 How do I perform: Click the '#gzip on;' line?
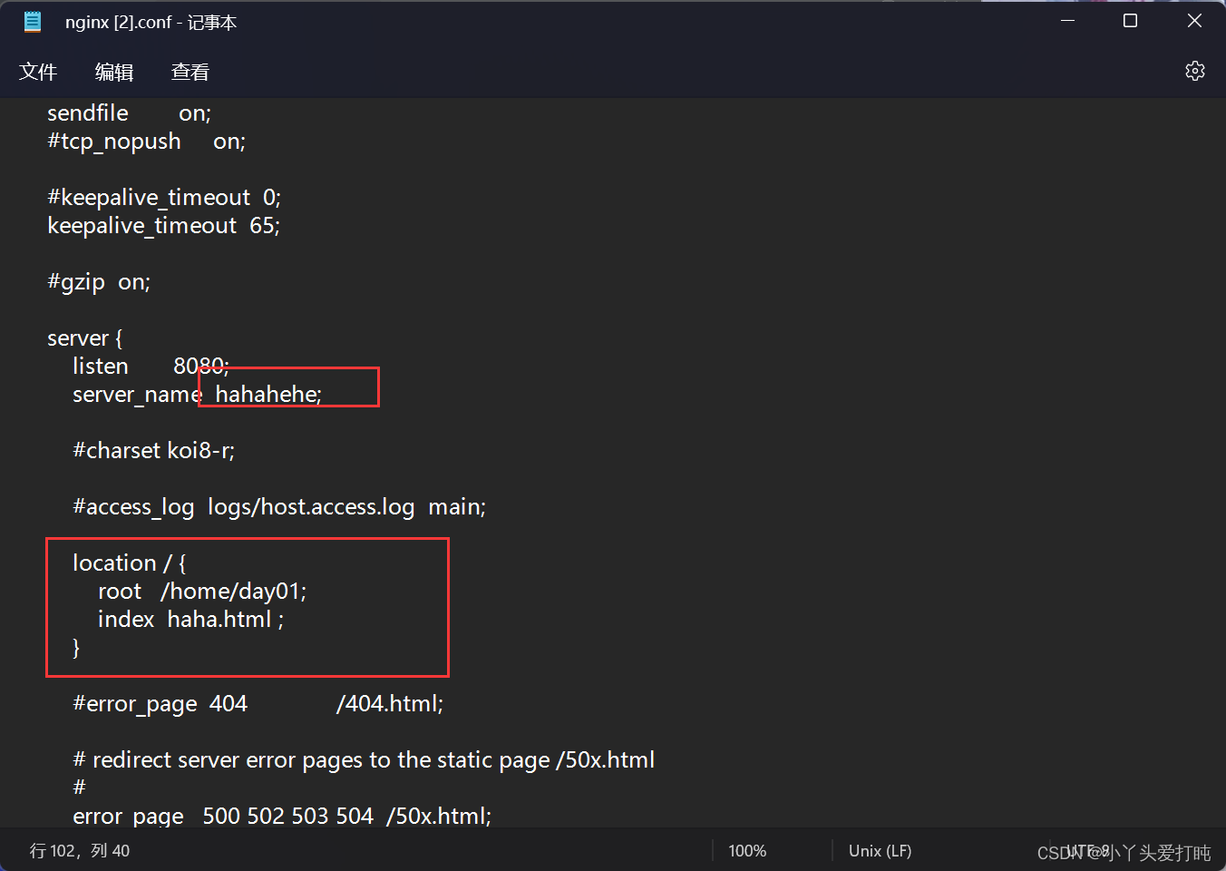pos(99,282)
